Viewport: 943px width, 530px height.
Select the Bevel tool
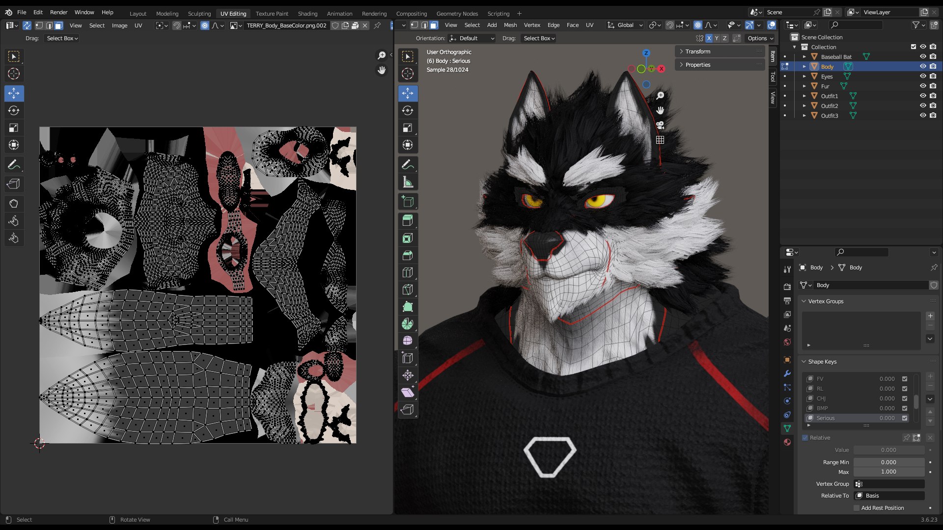coord(408,255)
